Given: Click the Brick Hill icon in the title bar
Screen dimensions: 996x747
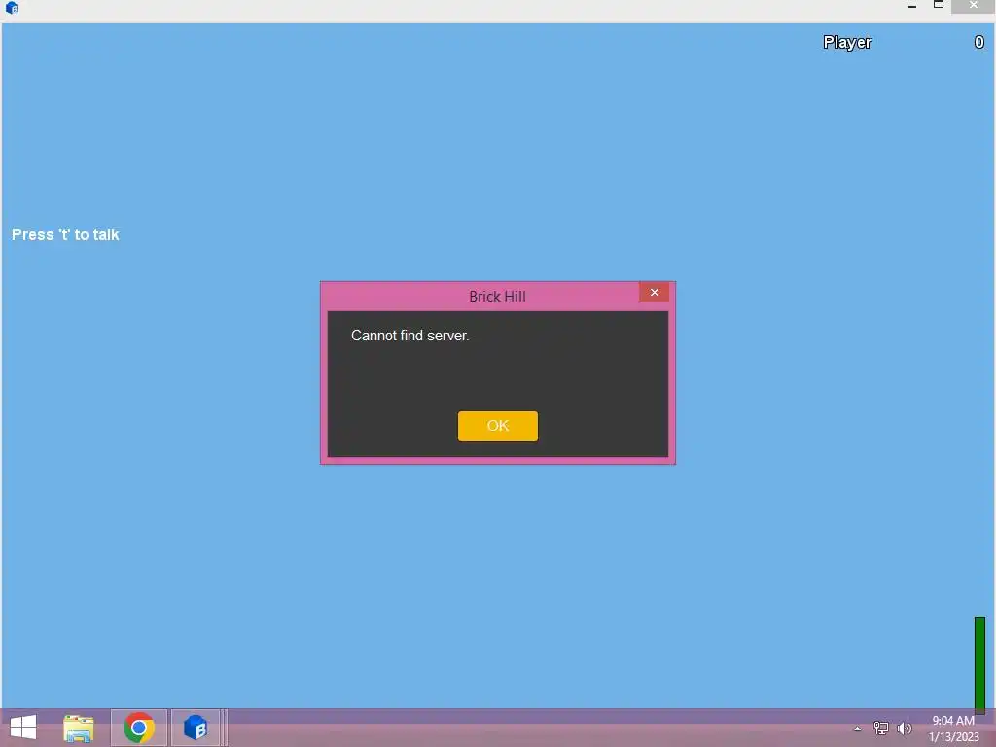Looking at the screenshot, I should tap(12, 8).
